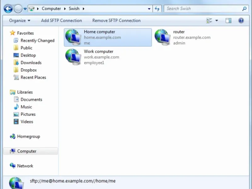
Task: Click the Pictures library icon
Action: [16, 114]
